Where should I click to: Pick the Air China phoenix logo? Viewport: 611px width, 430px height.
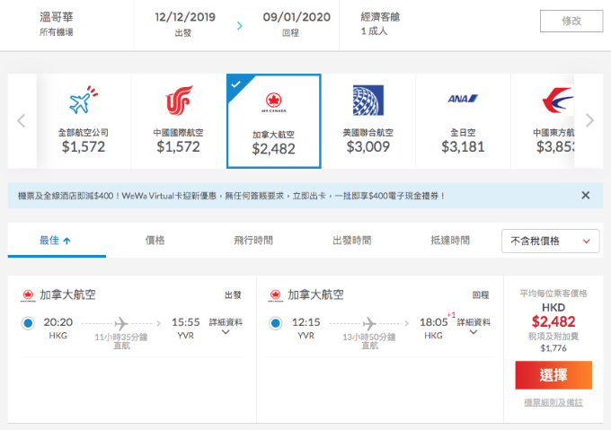click(x=179, y=101)
